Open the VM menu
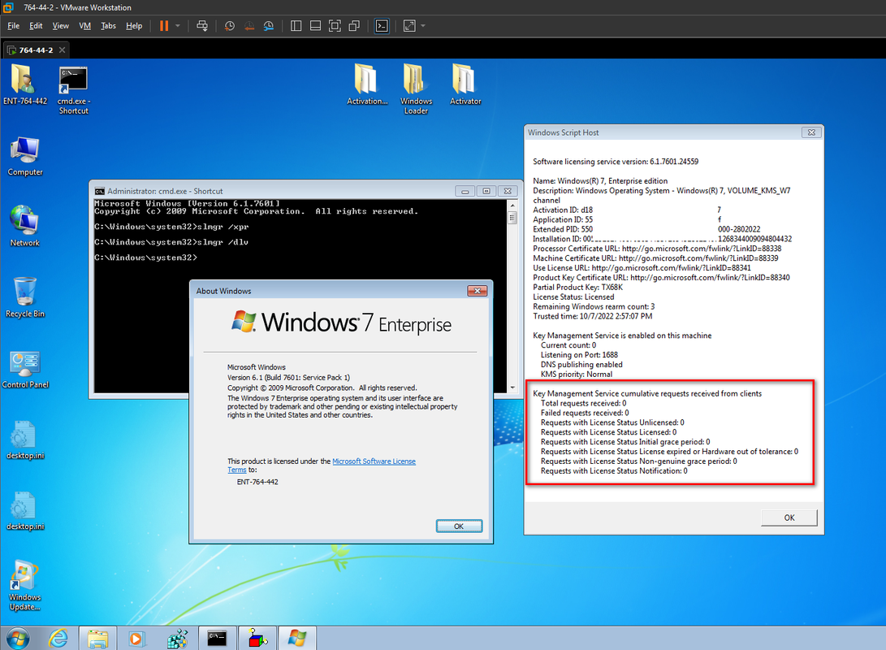The width and height of the screenshot is (886, 650). pyautogui.click(x=84, y=26)
